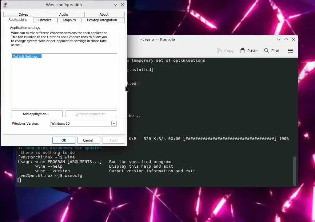Cancel the Wine configuration dialog

click(x=88, y=140)
